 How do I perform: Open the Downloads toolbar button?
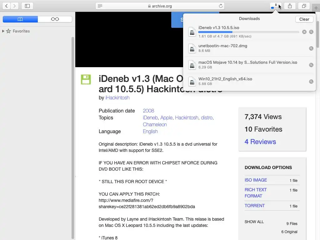tap(276, 6)
